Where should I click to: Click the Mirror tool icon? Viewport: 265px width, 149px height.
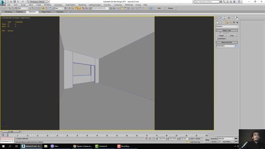[111, 8]
